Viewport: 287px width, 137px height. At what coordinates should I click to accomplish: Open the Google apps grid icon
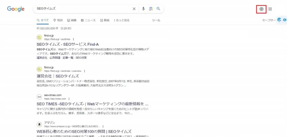(270, 9)
